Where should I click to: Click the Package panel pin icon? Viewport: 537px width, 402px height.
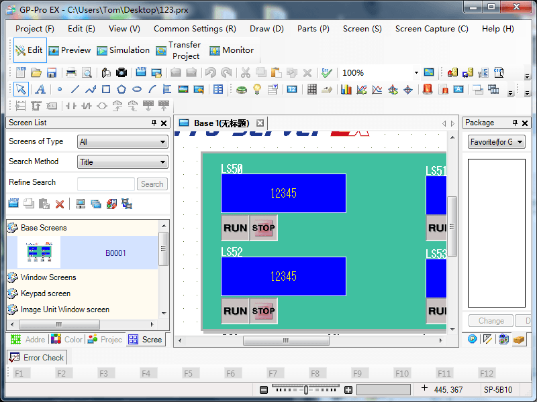[515, 123]
